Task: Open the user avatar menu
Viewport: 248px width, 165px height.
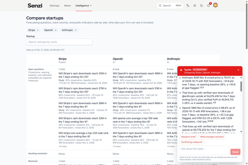Action: click(215, 5)
